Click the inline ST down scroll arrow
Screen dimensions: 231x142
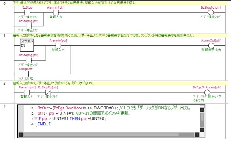202,130
